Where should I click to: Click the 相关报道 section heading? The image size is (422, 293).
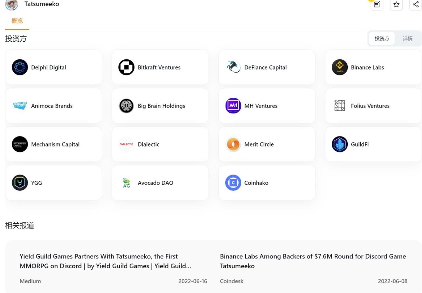[19, 225]
